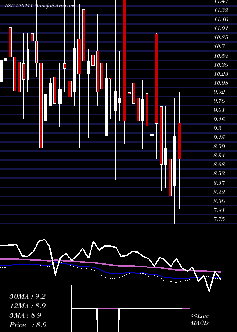Click the last red candlestick on the right

coord(180,141)
